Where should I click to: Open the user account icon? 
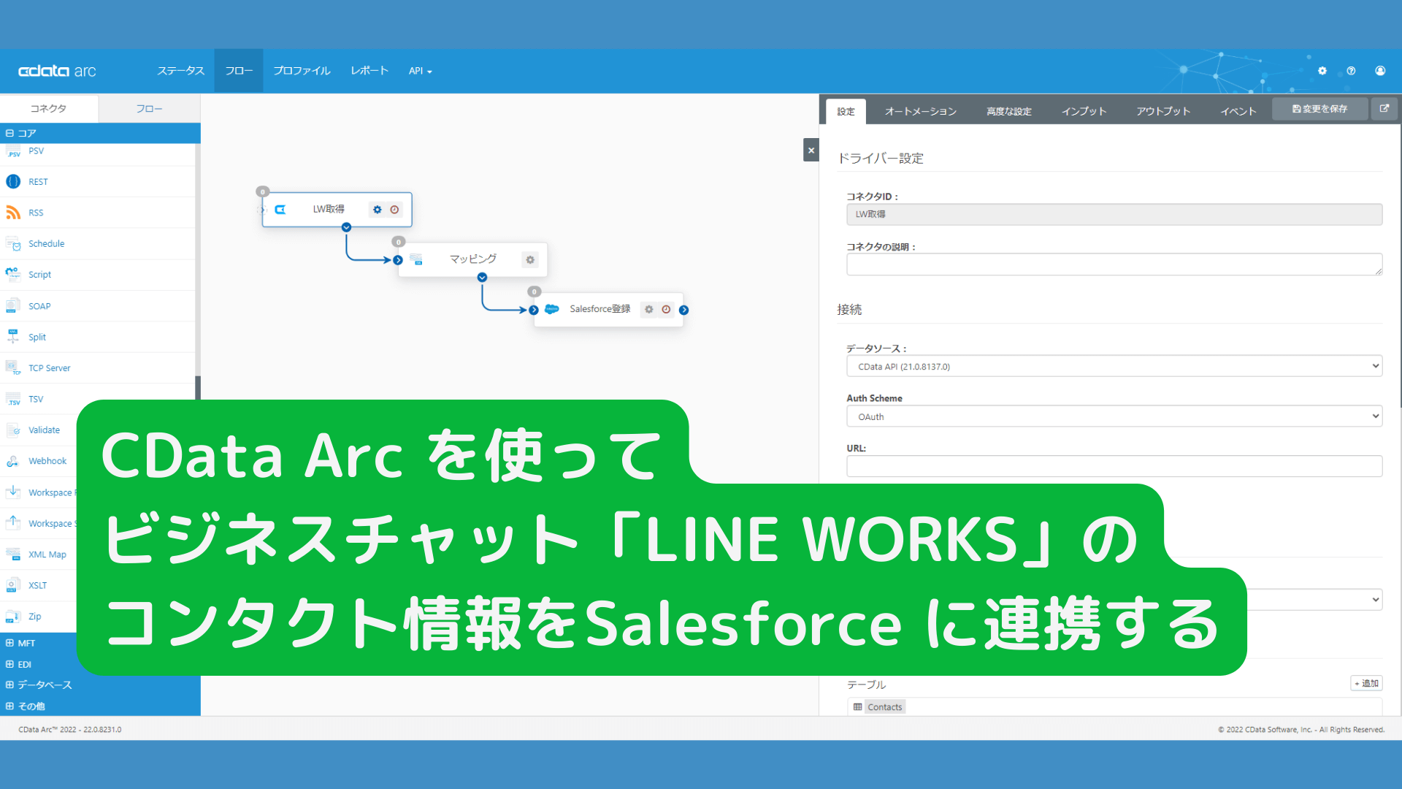(x=1380, y=71)
